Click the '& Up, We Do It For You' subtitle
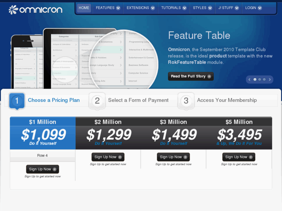Viewport: 282px width, 211px height. click(x=239, y=144)
